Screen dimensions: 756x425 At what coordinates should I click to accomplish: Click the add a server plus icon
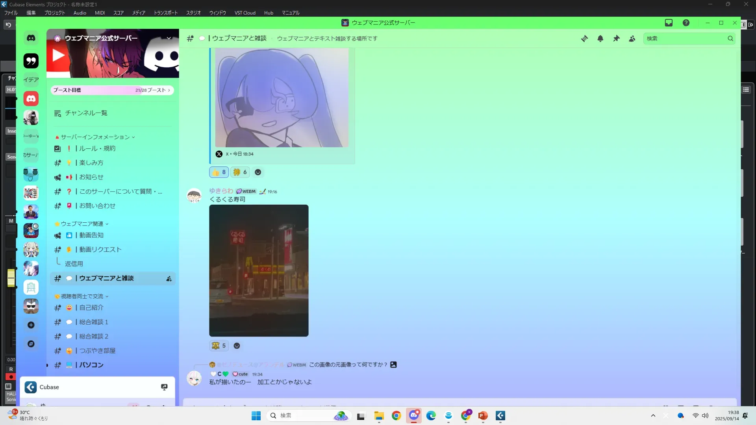tap(31, 325)
